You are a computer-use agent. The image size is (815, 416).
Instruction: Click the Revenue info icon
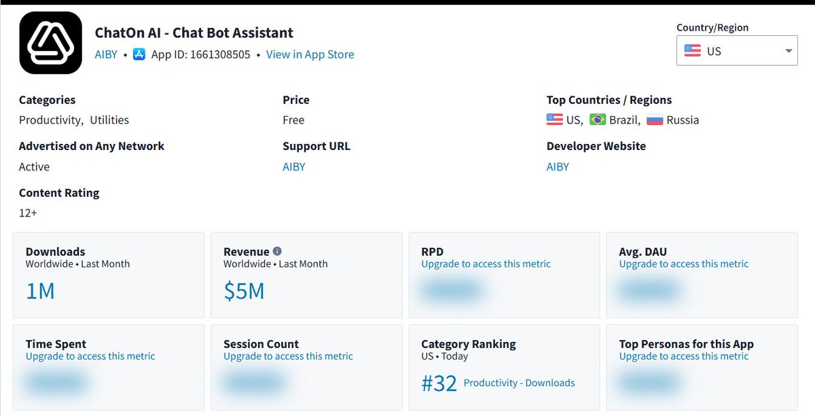277,251
